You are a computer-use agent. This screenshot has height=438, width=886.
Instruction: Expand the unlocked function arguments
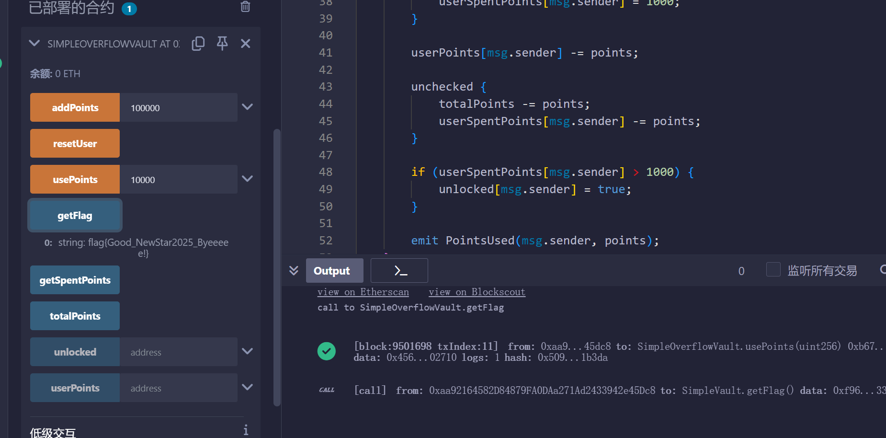pyautogui.click(x=247, y=352)
